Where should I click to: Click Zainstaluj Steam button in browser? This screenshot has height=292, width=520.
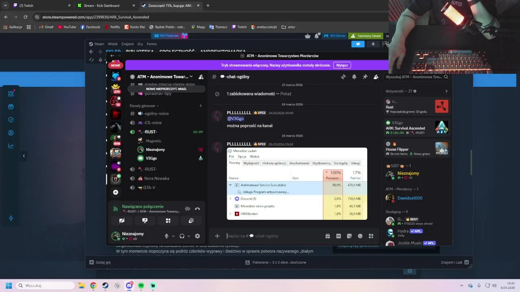coord(366,36)
